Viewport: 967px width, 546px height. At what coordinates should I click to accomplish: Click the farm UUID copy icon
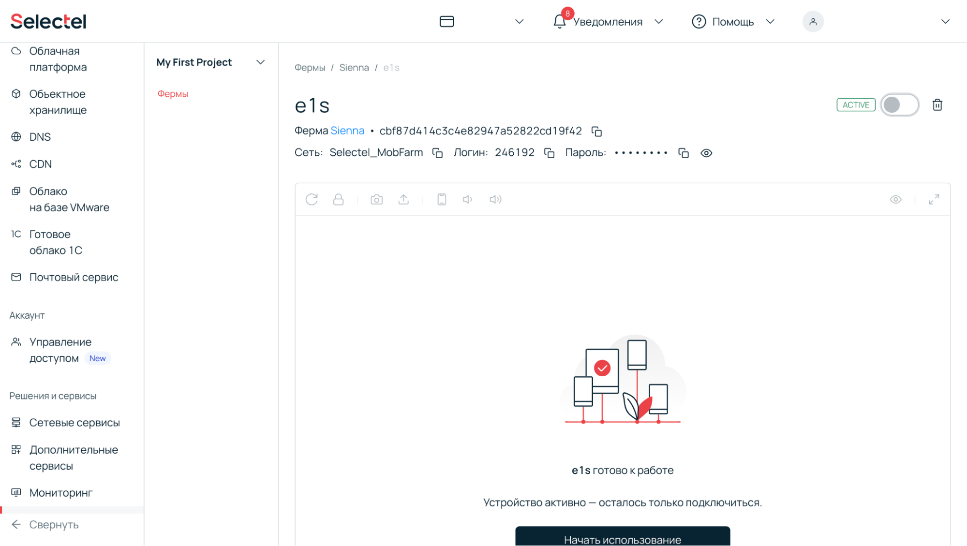click(596, 131)
